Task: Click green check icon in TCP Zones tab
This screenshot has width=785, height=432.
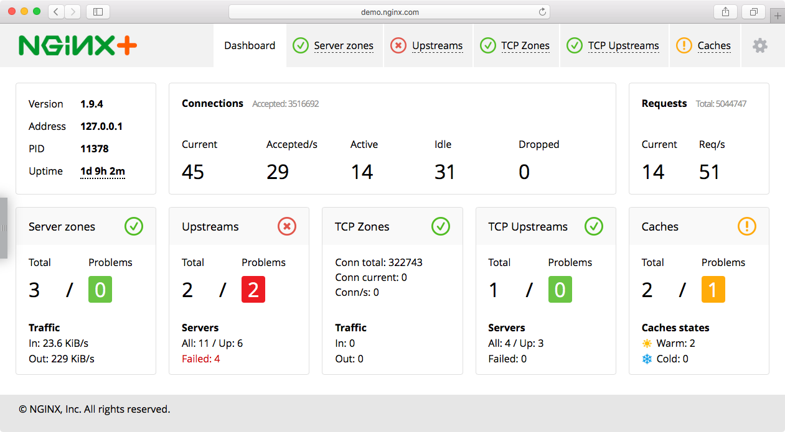Action: click(488, 45)
